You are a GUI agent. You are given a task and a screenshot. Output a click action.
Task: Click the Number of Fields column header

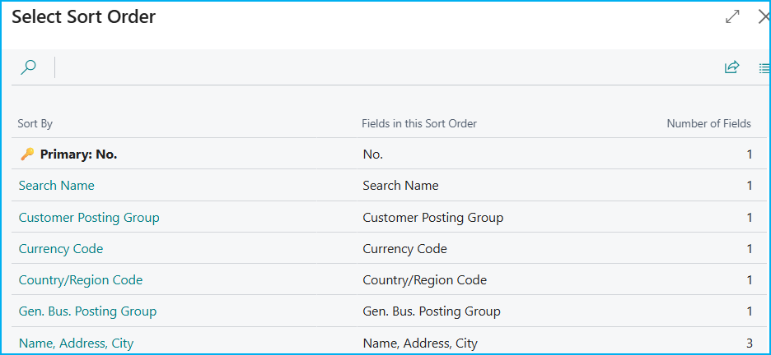point(708,124)
